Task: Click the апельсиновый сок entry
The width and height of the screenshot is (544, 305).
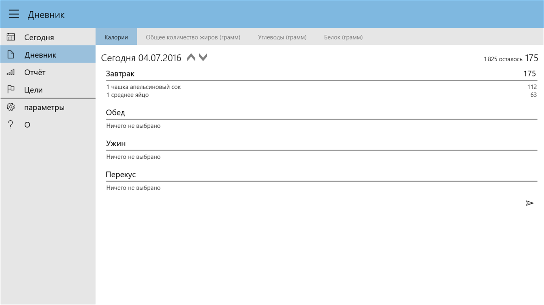Action: coord(144,87)
